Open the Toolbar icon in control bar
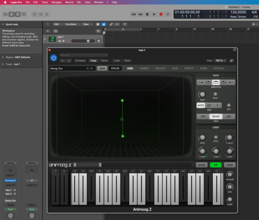 coord(24,14)
